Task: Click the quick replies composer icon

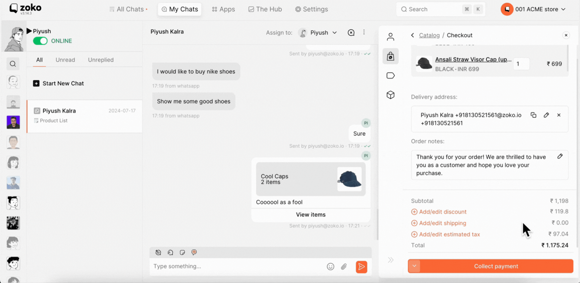Action: [x=170, y=252]
